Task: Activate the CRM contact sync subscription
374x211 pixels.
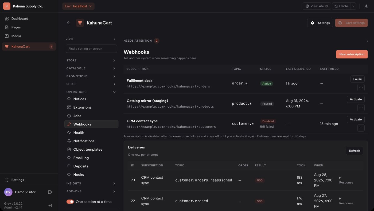Action: point(356,119)
